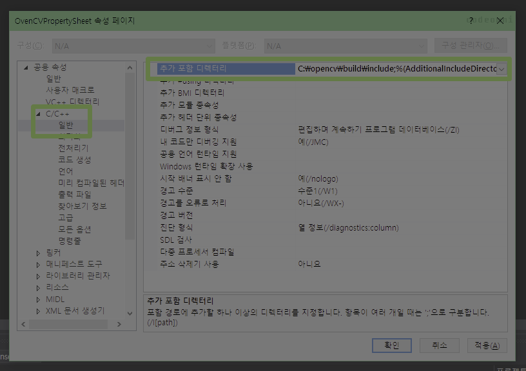526x371 pixels.
Task: Select VC++ 디렉터리 tree item
Action: [x=72, y=102]
